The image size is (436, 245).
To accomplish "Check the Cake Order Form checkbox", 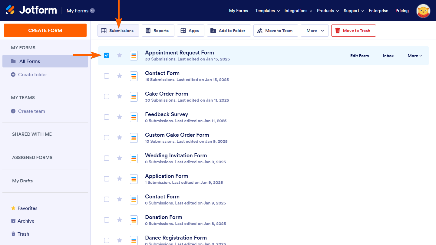I will pos(107,96).
